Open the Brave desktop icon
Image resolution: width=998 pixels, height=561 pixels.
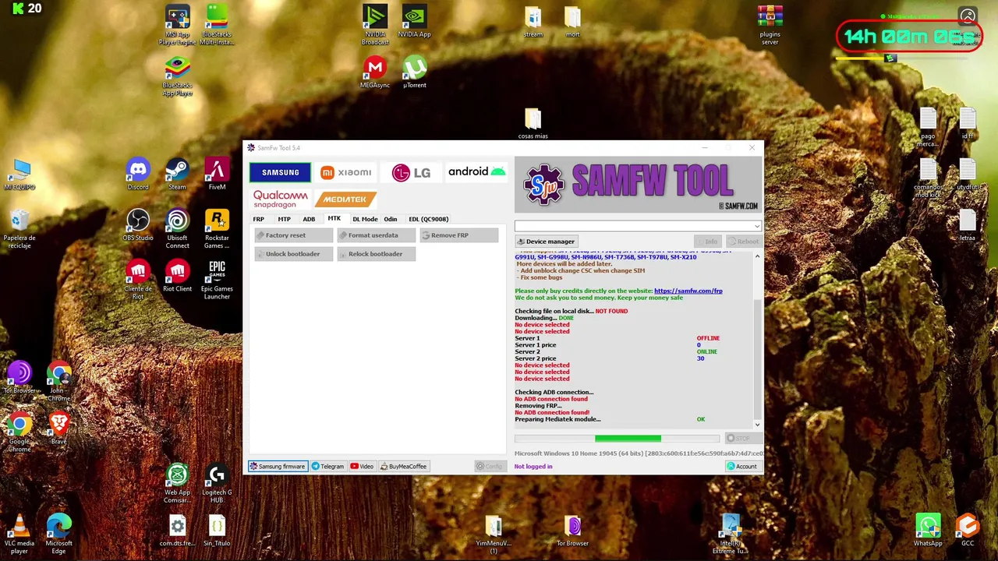[59, 429]
